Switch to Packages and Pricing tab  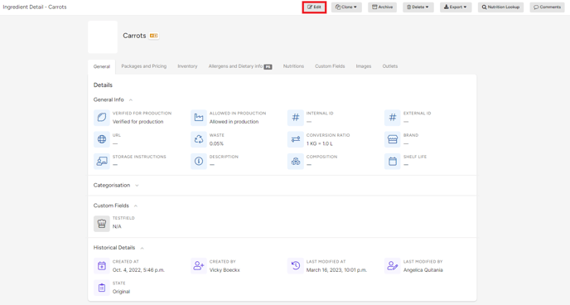tap(144, 66)
